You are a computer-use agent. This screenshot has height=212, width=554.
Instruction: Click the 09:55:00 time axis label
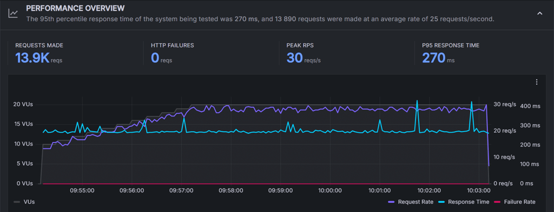pyautogui.click(x=82, y=190)
